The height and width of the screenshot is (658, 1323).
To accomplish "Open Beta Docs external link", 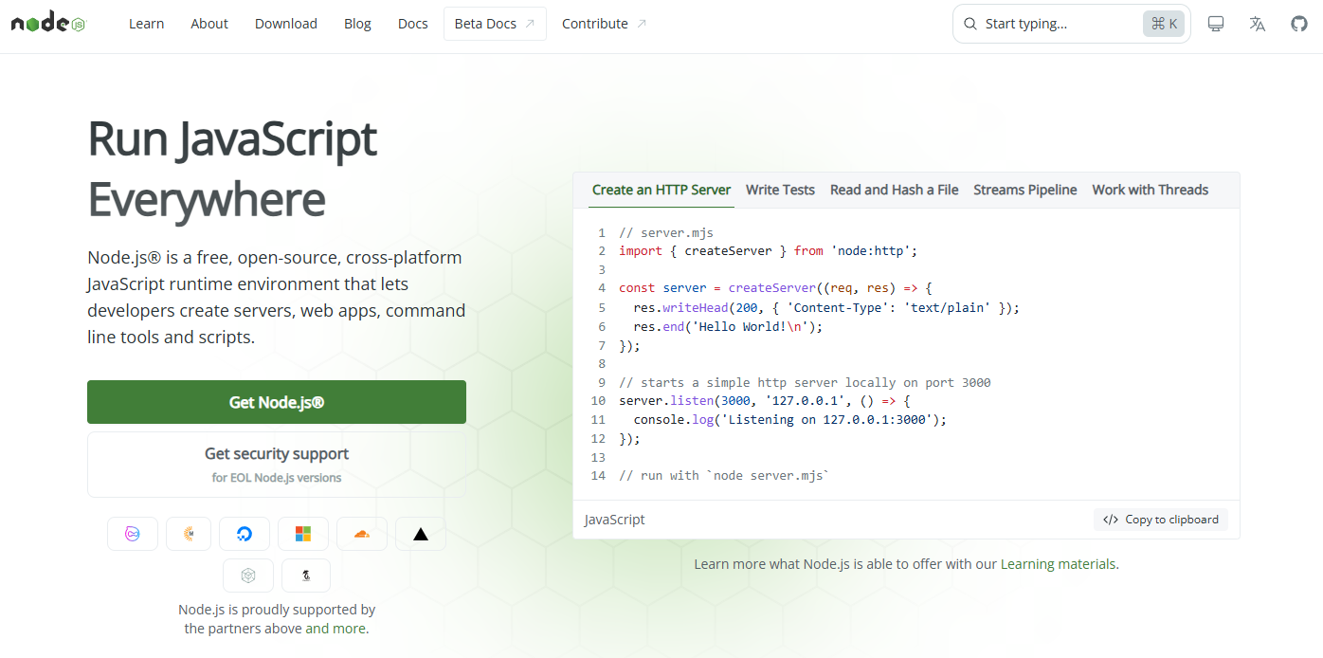I will 495,24.
